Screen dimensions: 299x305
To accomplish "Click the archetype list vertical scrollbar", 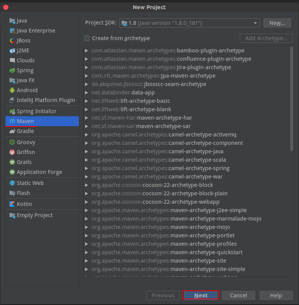I will pyautogui.click(x=292, y=99).
